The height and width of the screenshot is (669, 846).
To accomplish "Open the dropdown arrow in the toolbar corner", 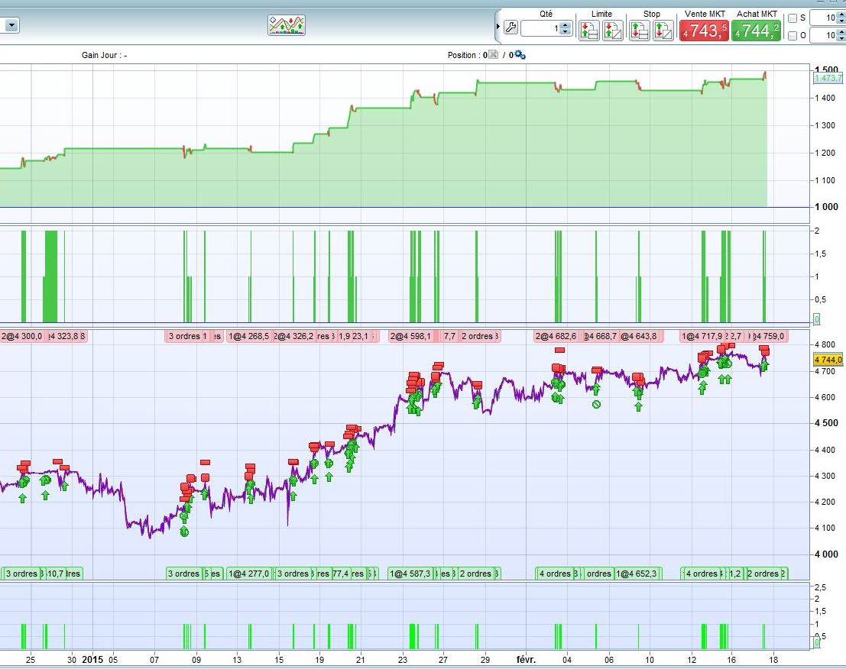I will coord(12,24).
